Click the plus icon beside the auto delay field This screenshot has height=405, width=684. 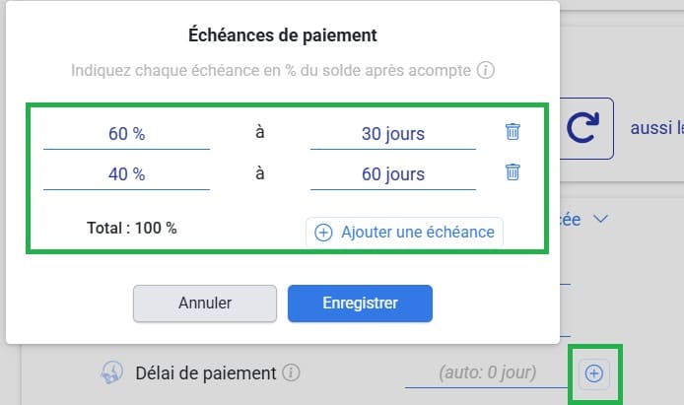594,372
